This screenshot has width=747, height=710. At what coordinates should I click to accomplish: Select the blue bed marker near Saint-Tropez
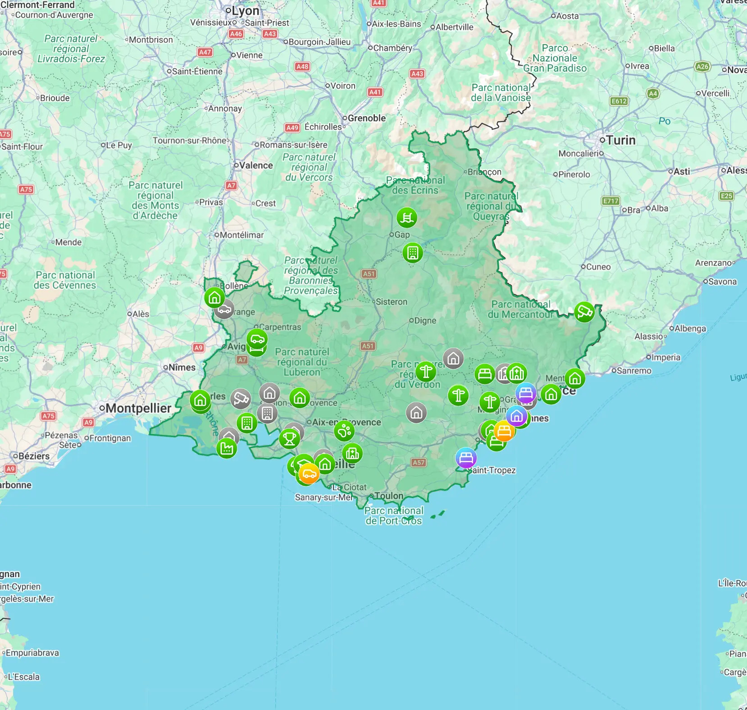(465, 458)
